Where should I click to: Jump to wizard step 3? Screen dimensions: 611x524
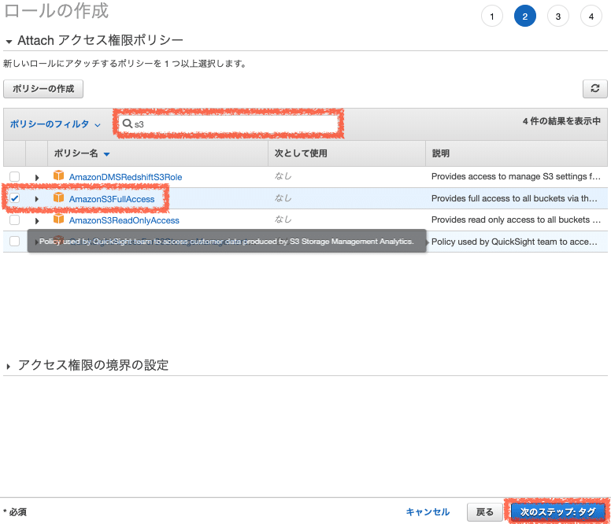pos(558,17)
